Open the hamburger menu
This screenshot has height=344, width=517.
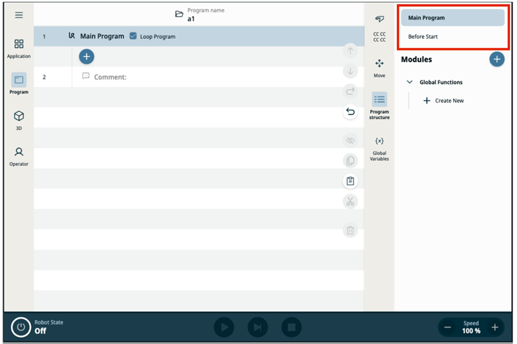[x=19, y=15]
